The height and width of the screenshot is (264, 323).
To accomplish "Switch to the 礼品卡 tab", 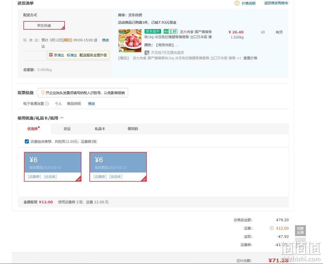I will click(x=100, y=129).
